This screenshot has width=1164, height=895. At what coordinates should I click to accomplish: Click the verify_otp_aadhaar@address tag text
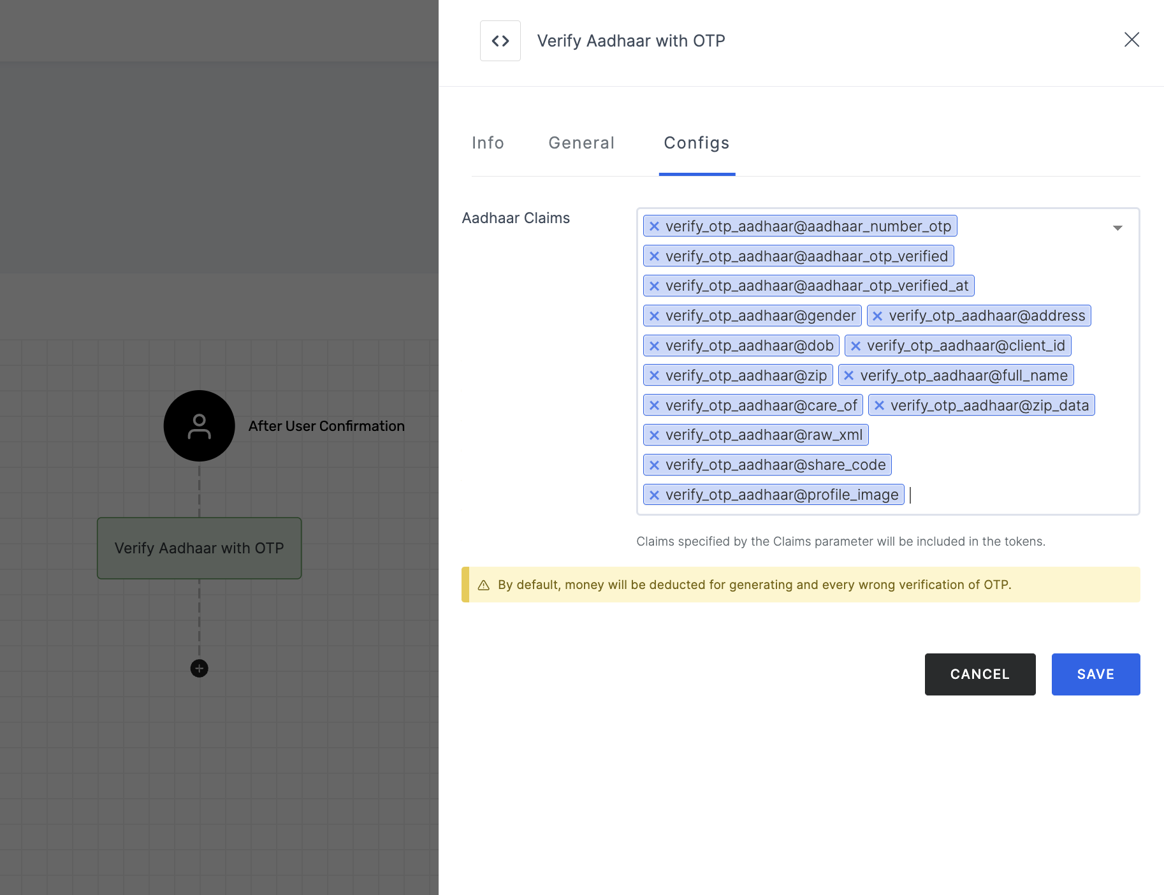tap(987, 316)
